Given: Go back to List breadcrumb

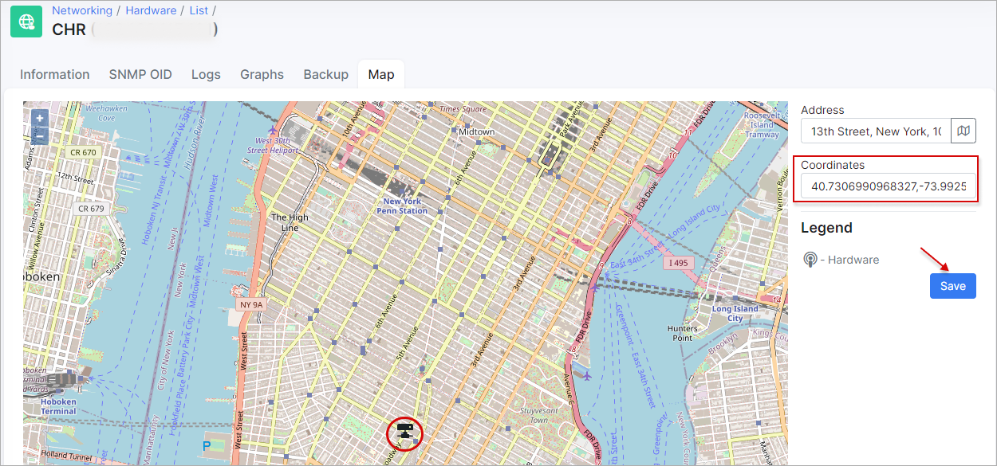Looking at the screenshot, I should click(199, 10).
